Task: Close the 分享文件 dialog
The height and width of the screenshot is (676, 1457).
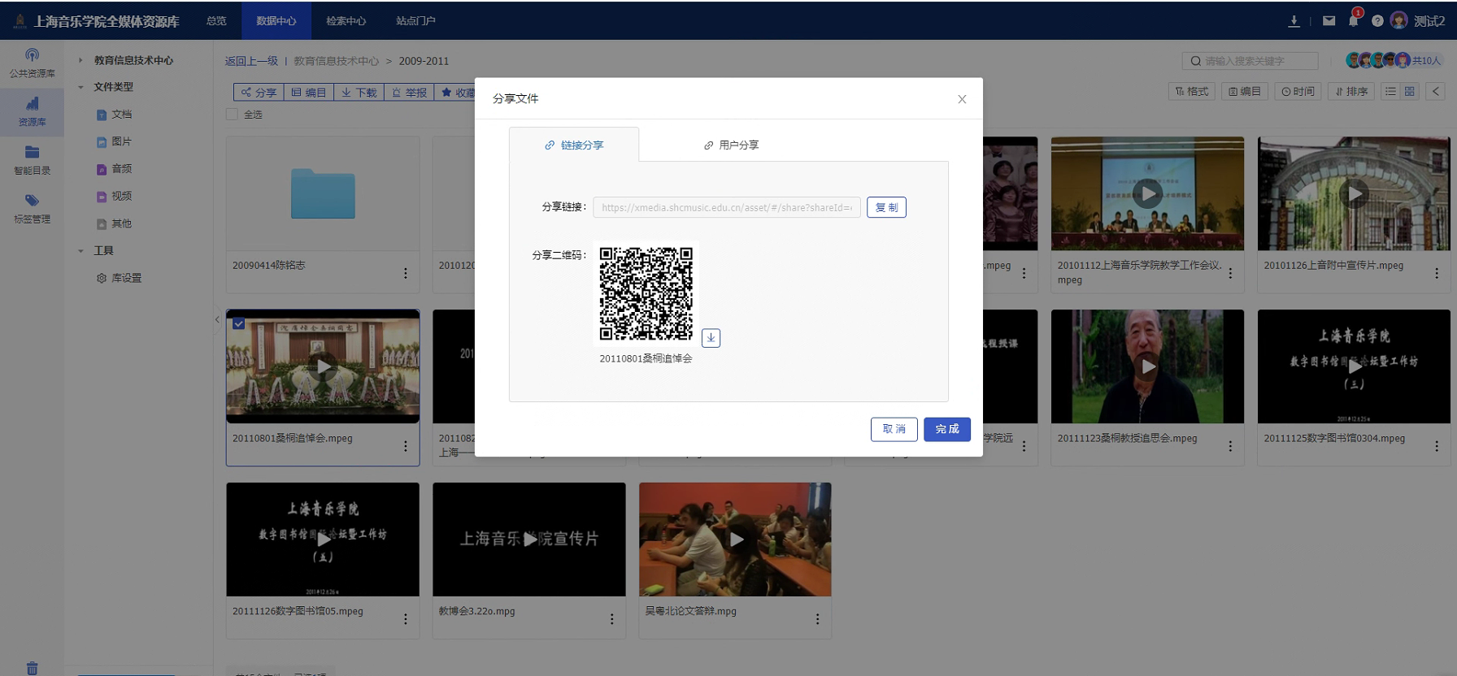Action: point(962,99)
